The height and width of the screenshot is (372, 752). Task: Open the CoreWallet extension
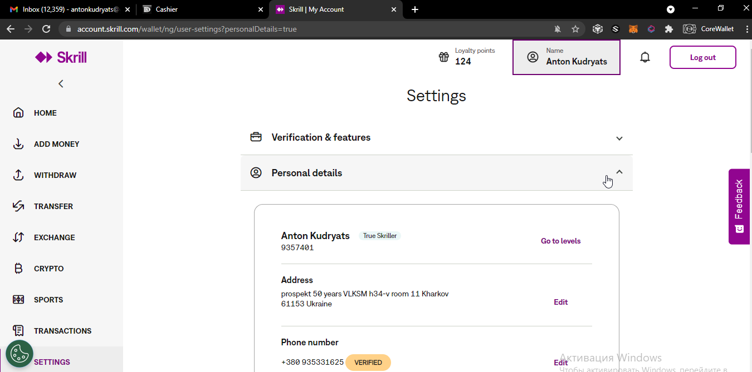click(x=709, y=29)
